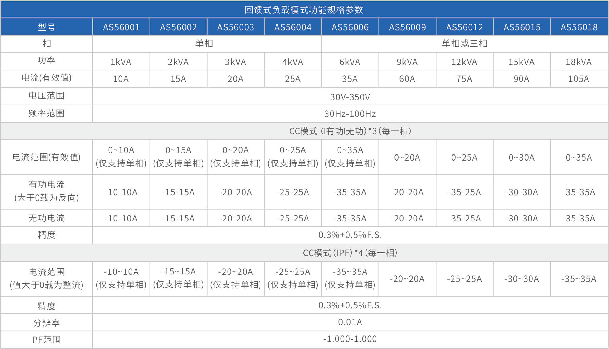This screenshot has width=609, height=349.
Task: Click the -1.000-1.000 PF range value
Action: click(x=350, y=339)
